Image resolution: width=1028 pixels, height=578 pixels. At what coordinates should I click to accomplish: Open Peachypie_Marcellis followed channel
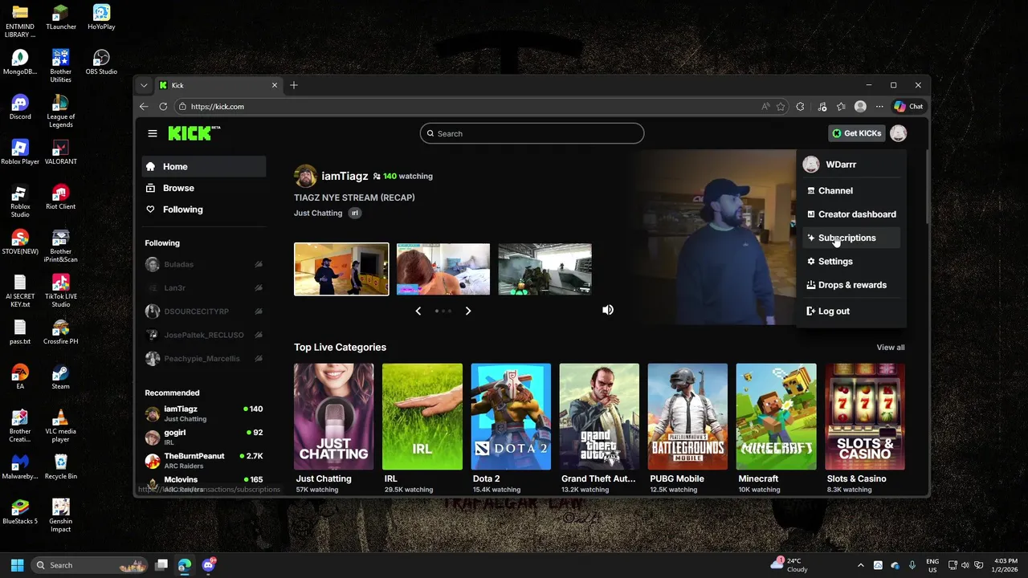coord(204,358)
